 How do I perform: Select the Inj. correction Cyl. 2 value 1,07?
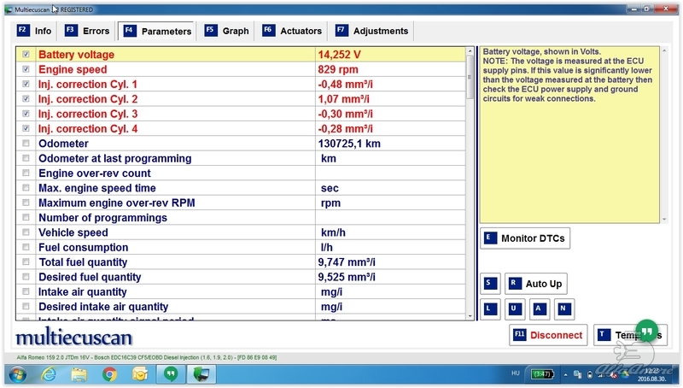pyautogui.click(x=343, y=99)
